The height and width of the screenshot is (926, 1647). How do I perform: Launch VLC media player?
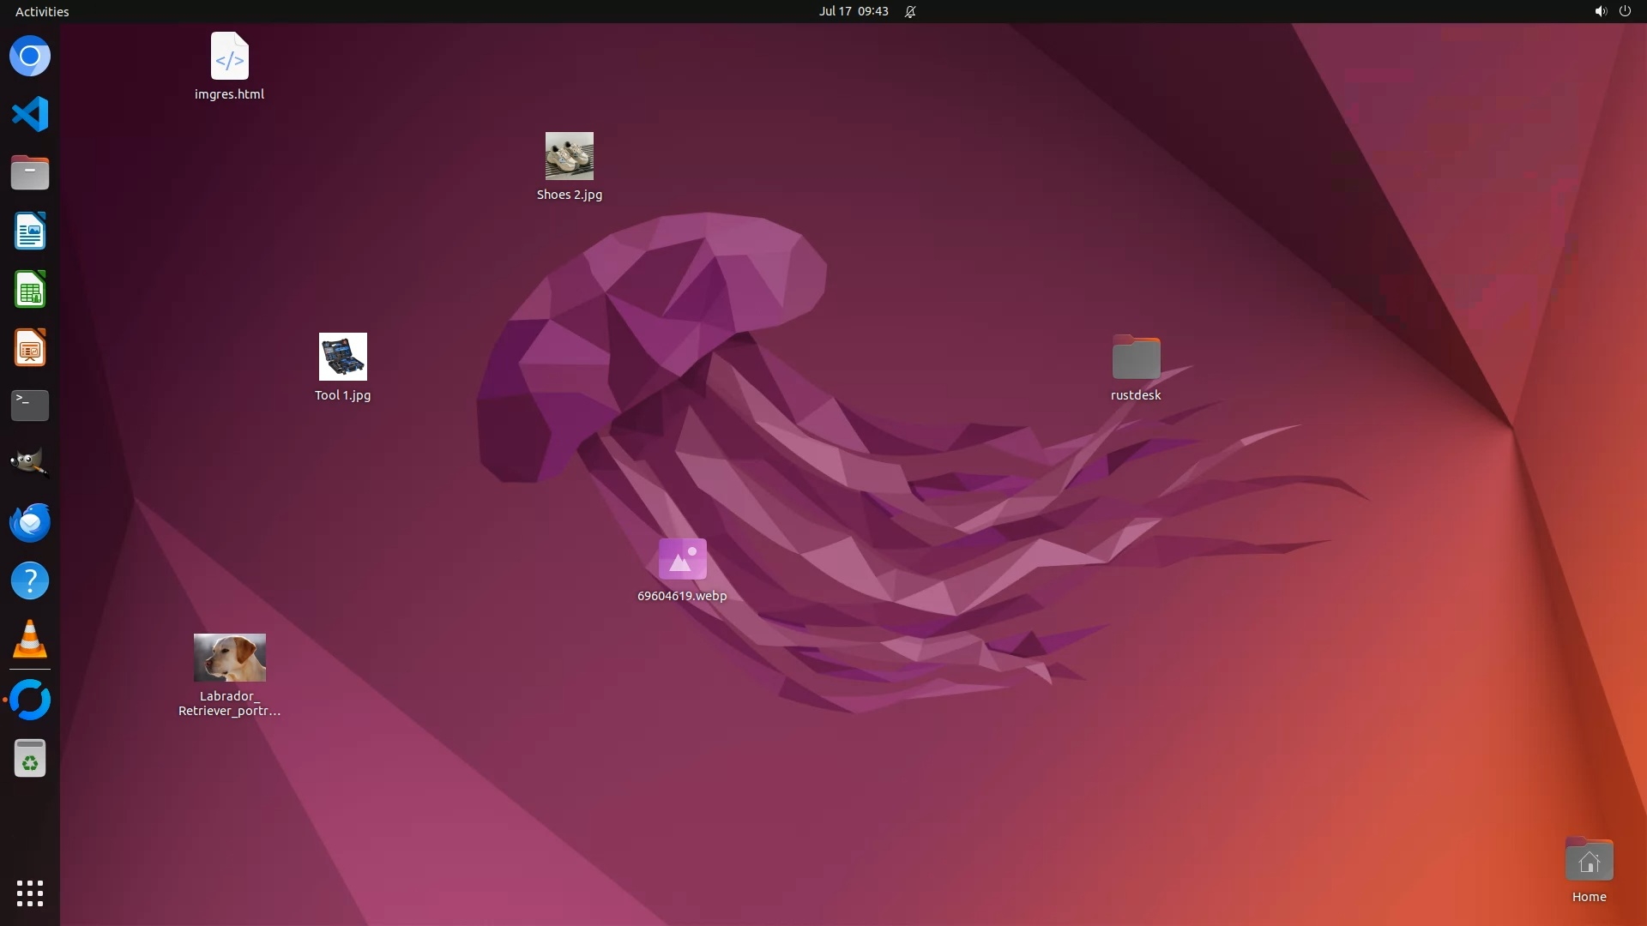coord(30,640)
